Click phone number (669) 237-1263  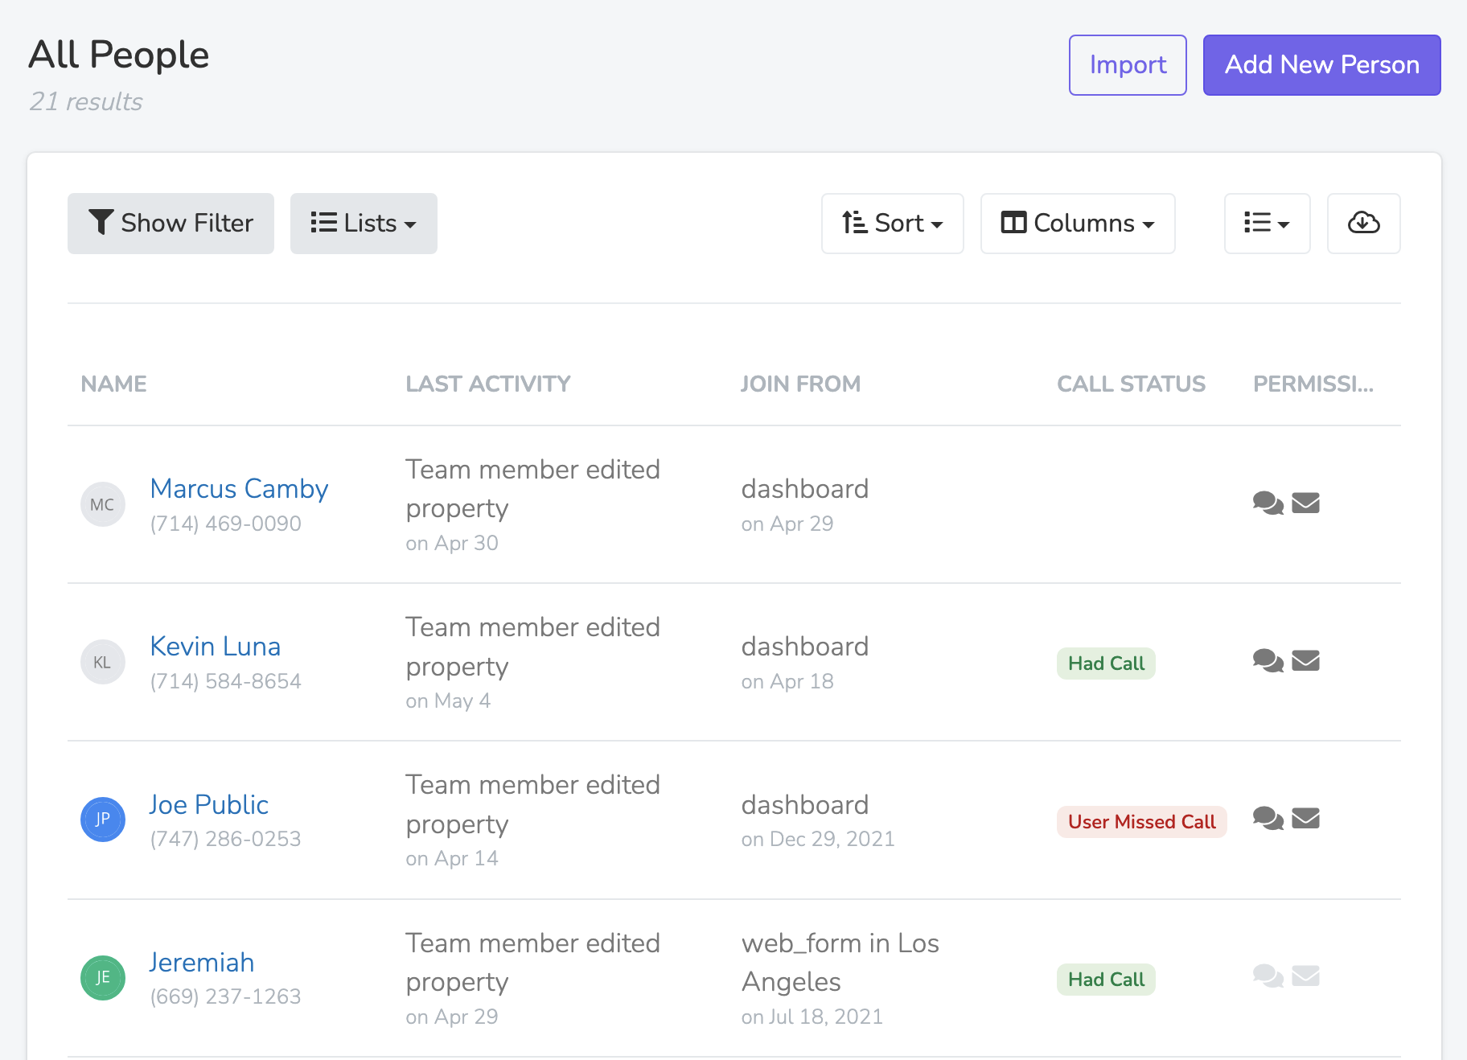(x=226, y=996)
